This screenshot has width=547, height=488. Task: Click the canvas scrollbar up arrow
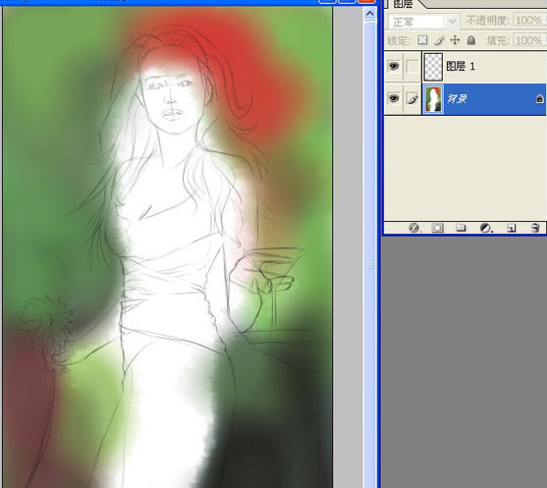coord(370,14)
